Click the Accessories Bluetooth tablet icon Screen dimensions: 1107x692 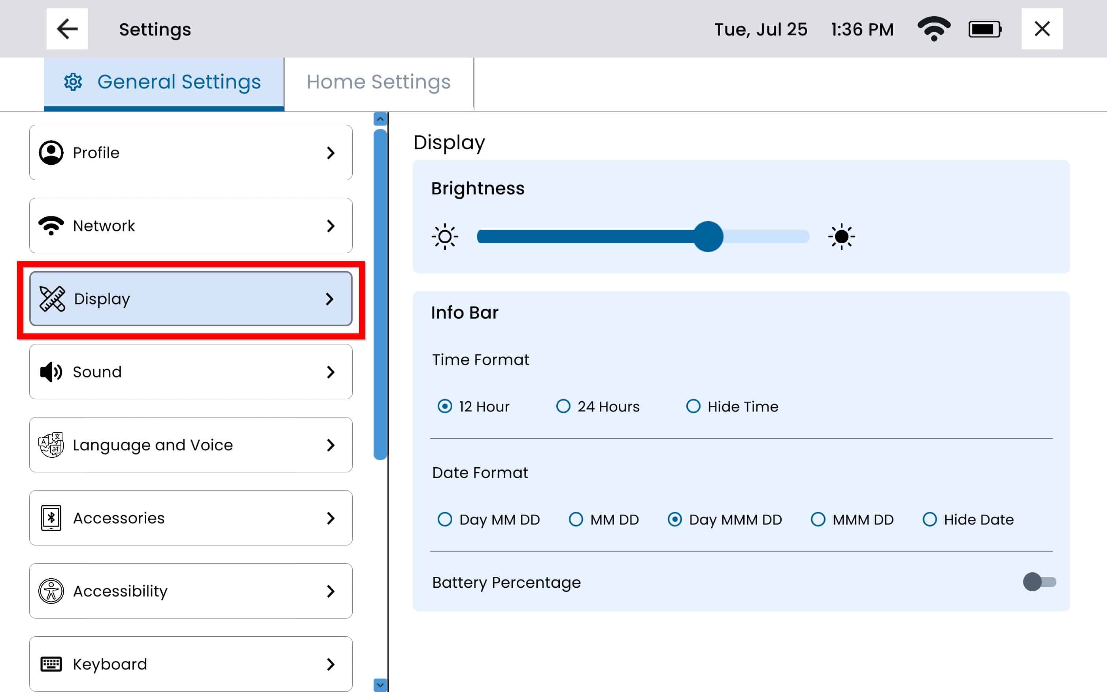pos(51,518)
